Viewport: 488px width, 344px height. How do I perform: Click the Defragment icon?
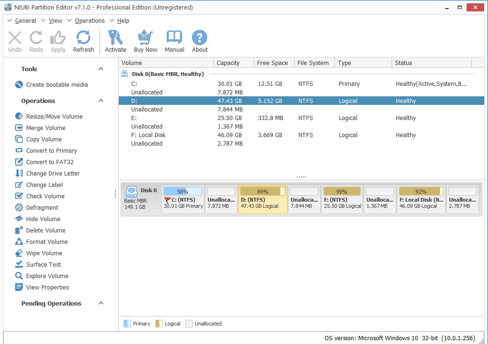19,207
